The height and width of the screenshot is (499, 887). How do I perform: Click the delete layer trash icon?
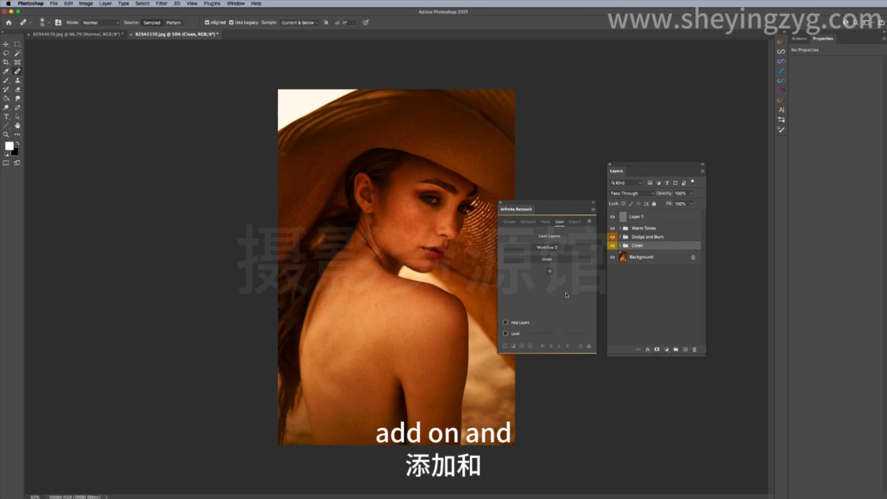point(694,350)
